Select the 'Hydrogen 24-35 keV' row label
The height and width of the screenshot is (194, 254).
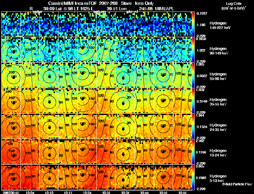click(218, 127)
